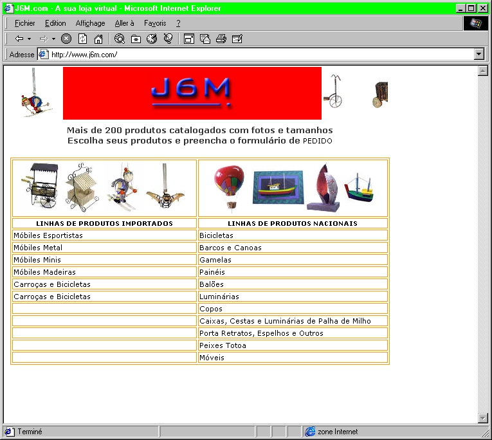Open the Fichier menu
This screenshot has height=440, width=492.
[25, 23]
